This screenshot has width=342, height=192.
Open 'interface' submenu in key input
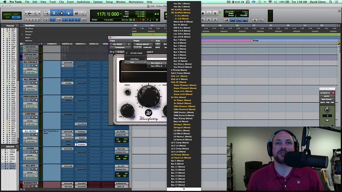point(136,59)
